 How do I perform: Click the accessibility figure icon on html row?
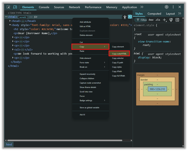(125, 17)
